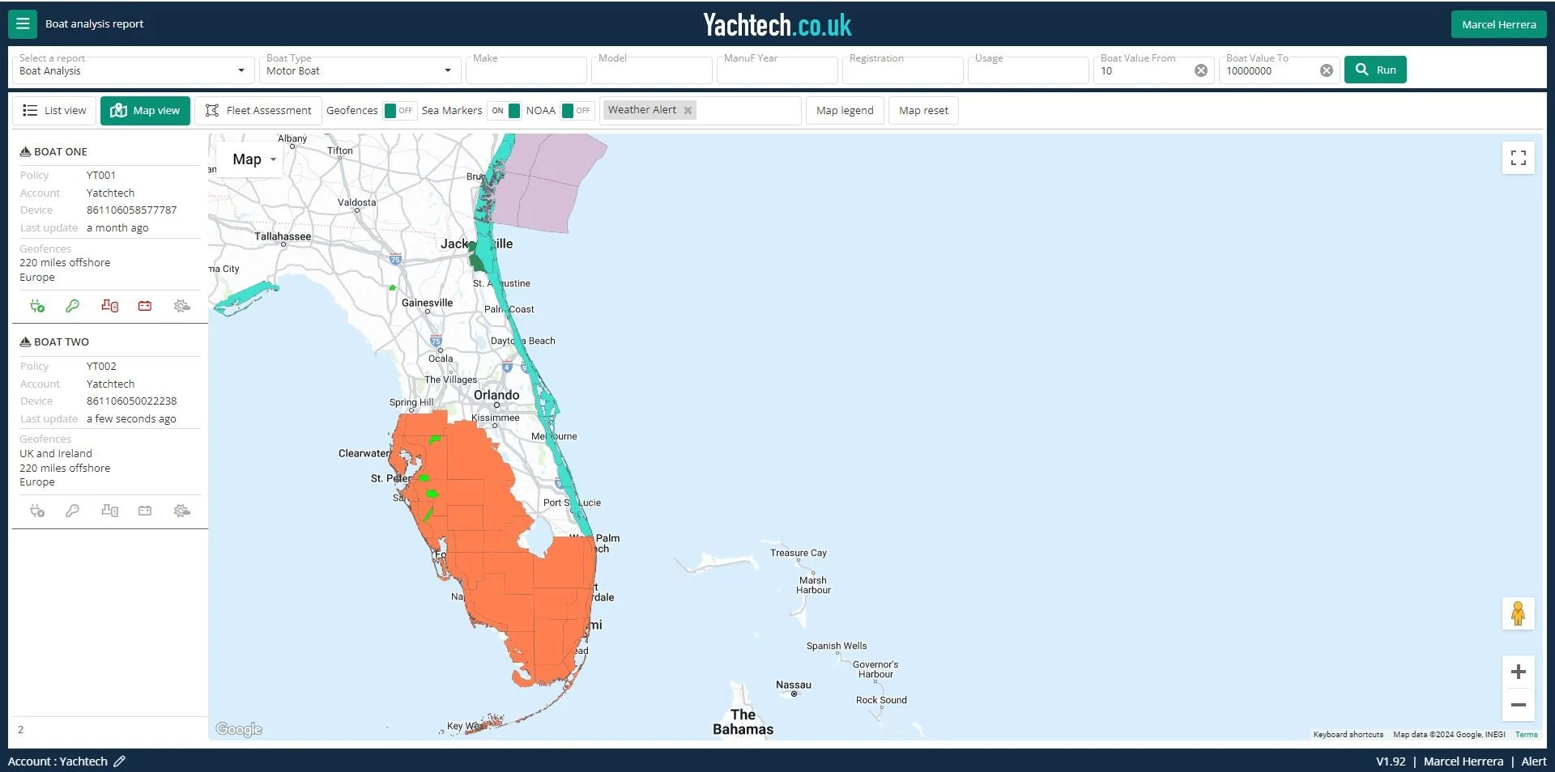
Task: Open the Alert link in footer
Action: (x=1533, y=761)
